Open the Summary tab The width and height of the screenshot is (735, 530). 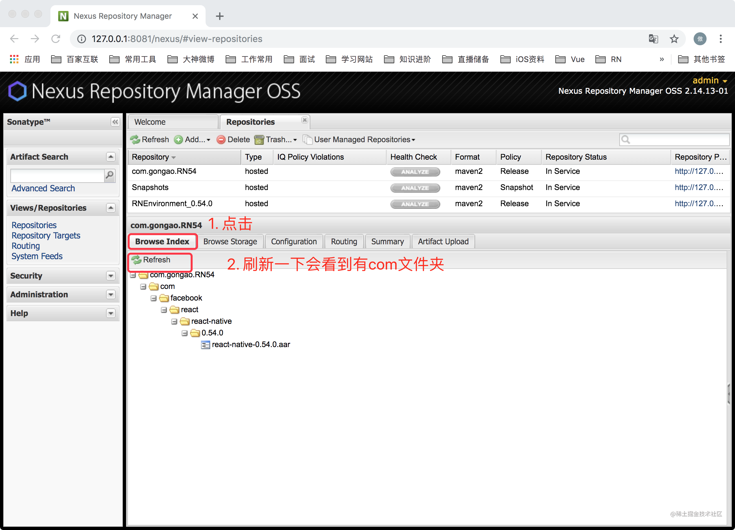coord(387,242)
